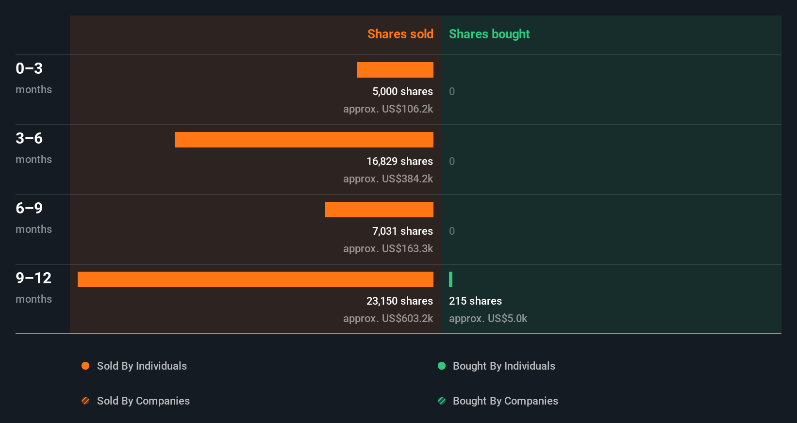Select the 0–3 months row label

33,78
